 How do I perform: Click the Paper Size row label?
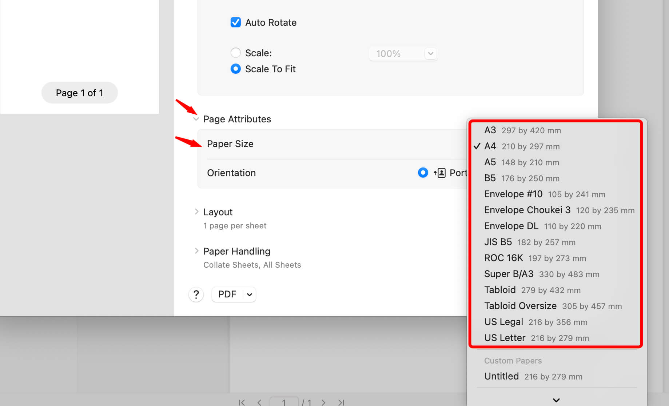(230, 144)
